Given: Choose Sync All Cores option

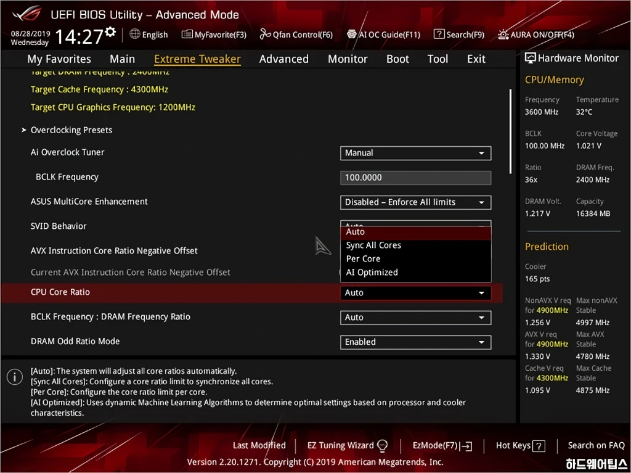Looking at the screenshot, I should [416, 245].
